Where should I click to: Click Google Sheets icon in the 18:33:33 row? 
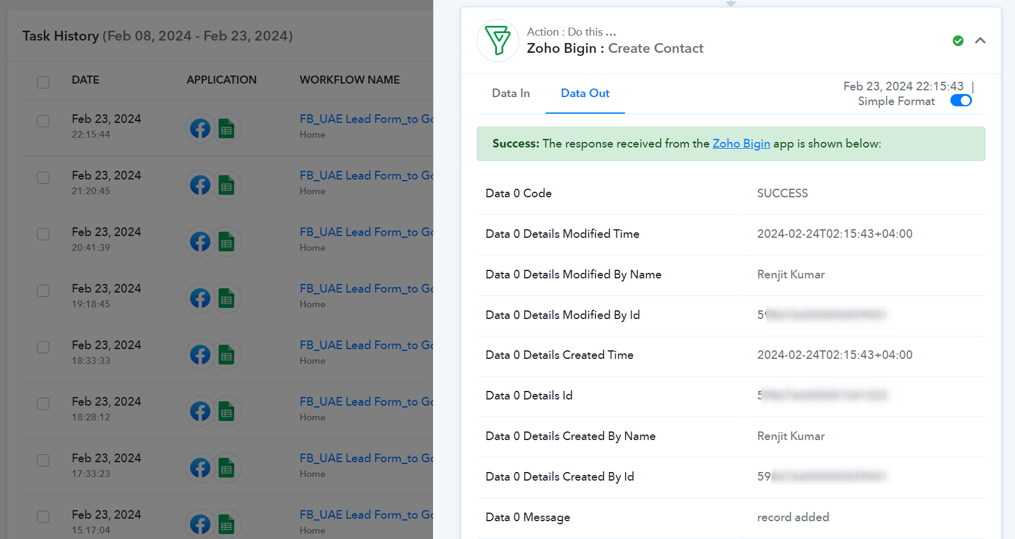tap(227, 355)
